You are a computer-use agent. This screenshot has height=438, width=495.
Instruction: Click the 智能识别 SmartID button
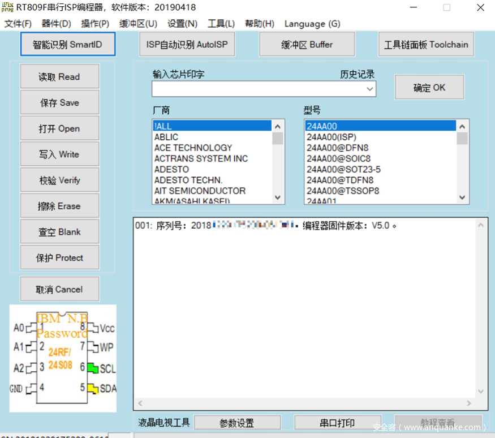67,44
